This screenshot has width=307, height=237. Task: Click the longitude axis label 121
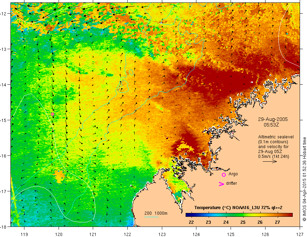tap(93, 234)
